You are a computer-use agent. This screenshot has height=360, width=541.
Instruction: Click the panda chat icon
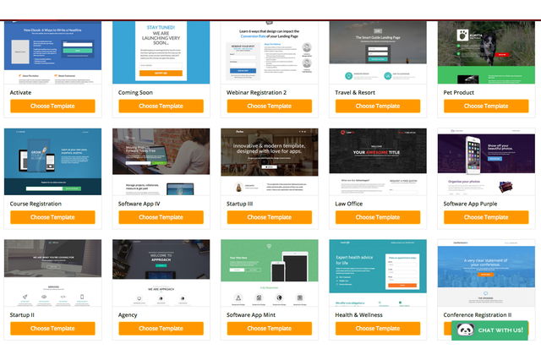[463, 330]
